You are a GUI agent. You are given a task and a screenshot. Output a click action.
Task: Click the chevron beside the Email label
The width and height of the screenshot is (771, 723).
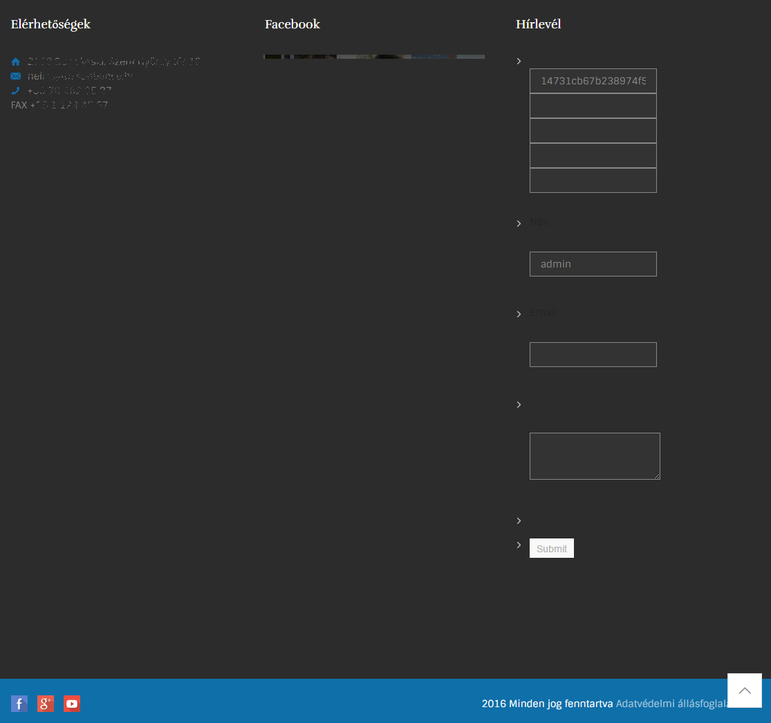(x=519, y=314)
